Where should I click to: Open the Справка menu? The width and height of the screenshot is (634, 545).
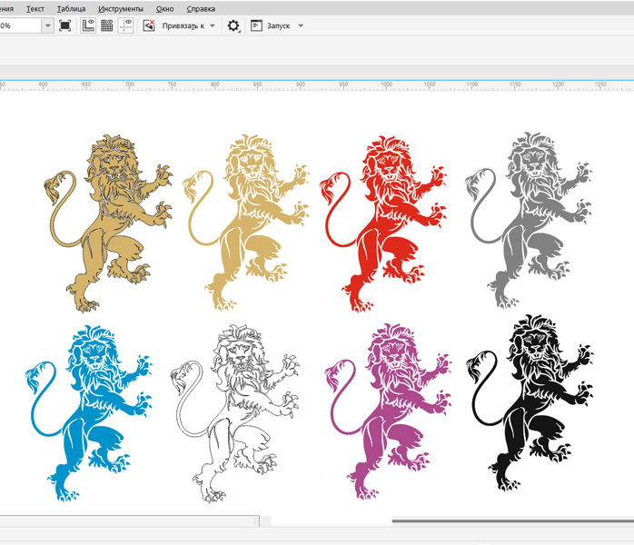[201, 8]
